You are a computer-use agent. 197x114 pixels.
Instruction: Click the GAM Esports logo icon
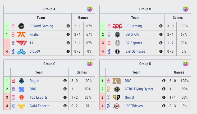(x=21, y=106)
